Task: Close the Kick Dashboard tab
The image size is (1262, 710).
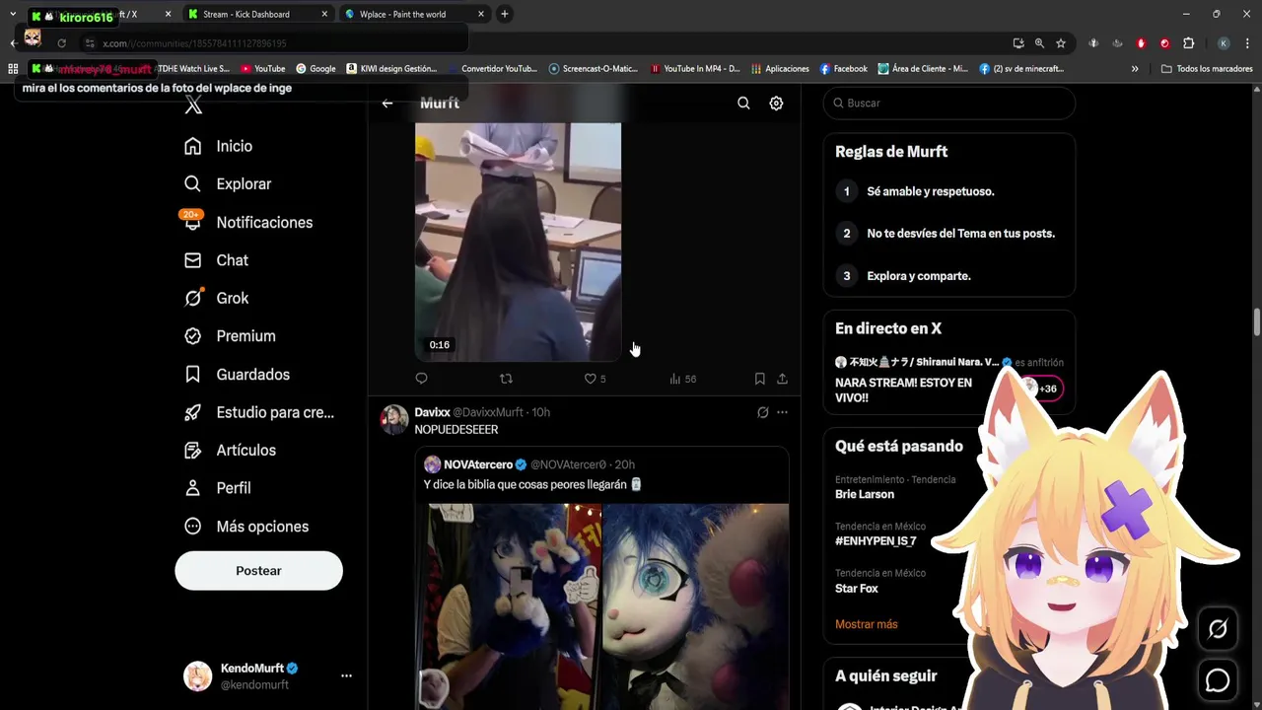Action: 324,14
